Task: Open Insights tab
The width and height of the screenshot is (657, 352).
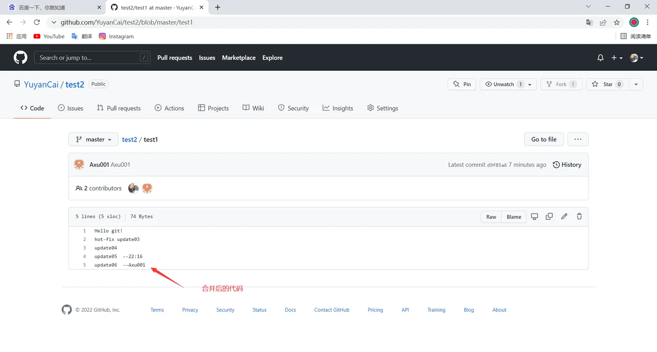Action: 338,108
